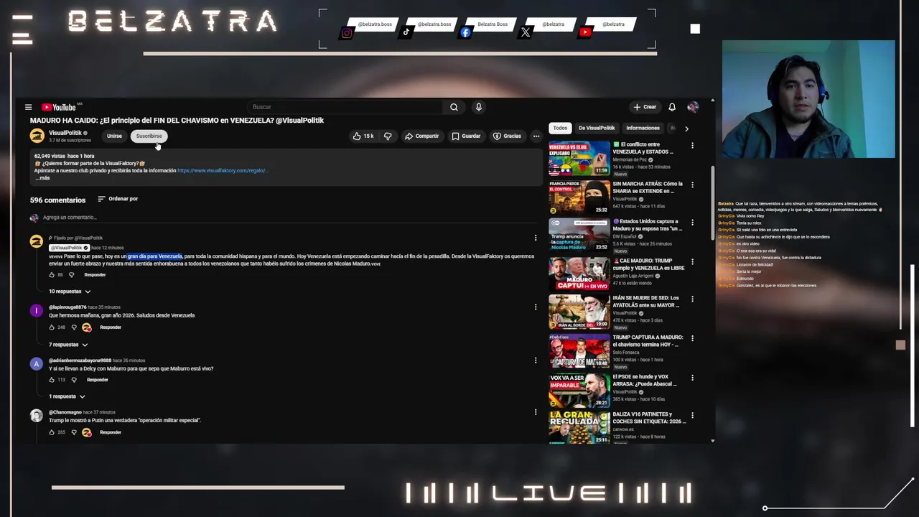Open 'BALIZA V16 PATINETES' video title
Viewport: 919px width, 517px height.
point(649,418)
